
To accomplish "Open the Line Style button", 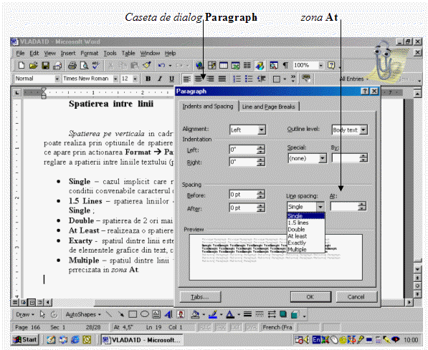I will [247, 314].
